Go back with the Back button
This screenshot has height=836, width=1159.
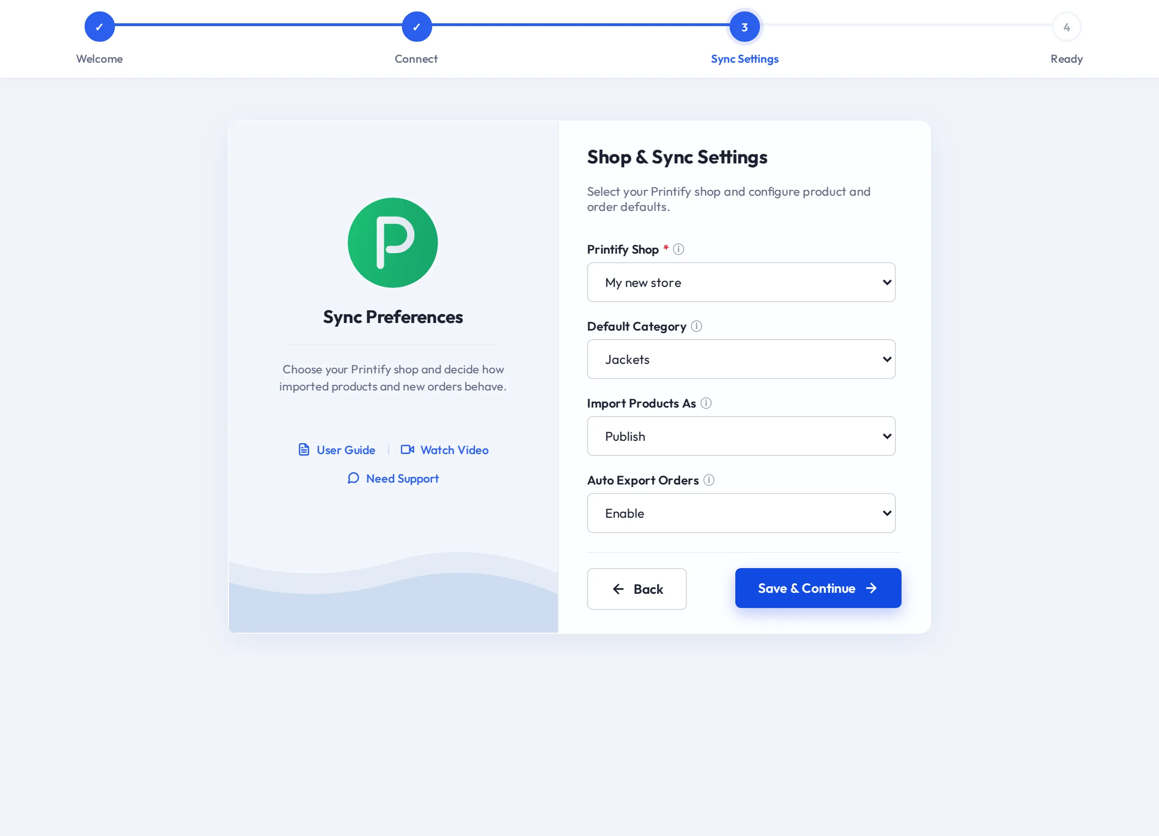click(636, 589)
